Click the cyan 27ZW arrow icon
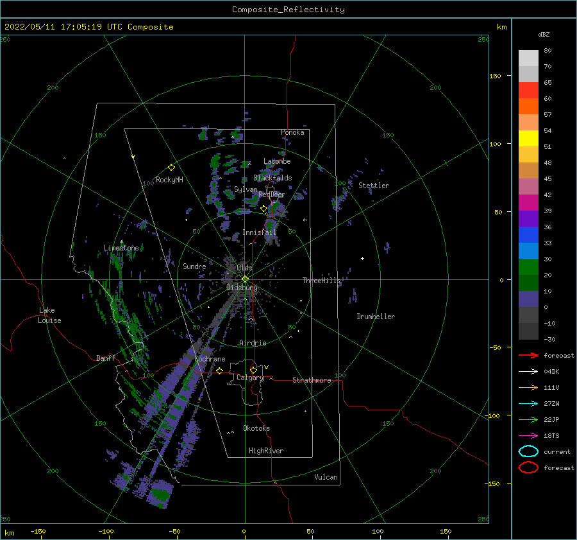This screenshot has height=540, width=577. 528,404
